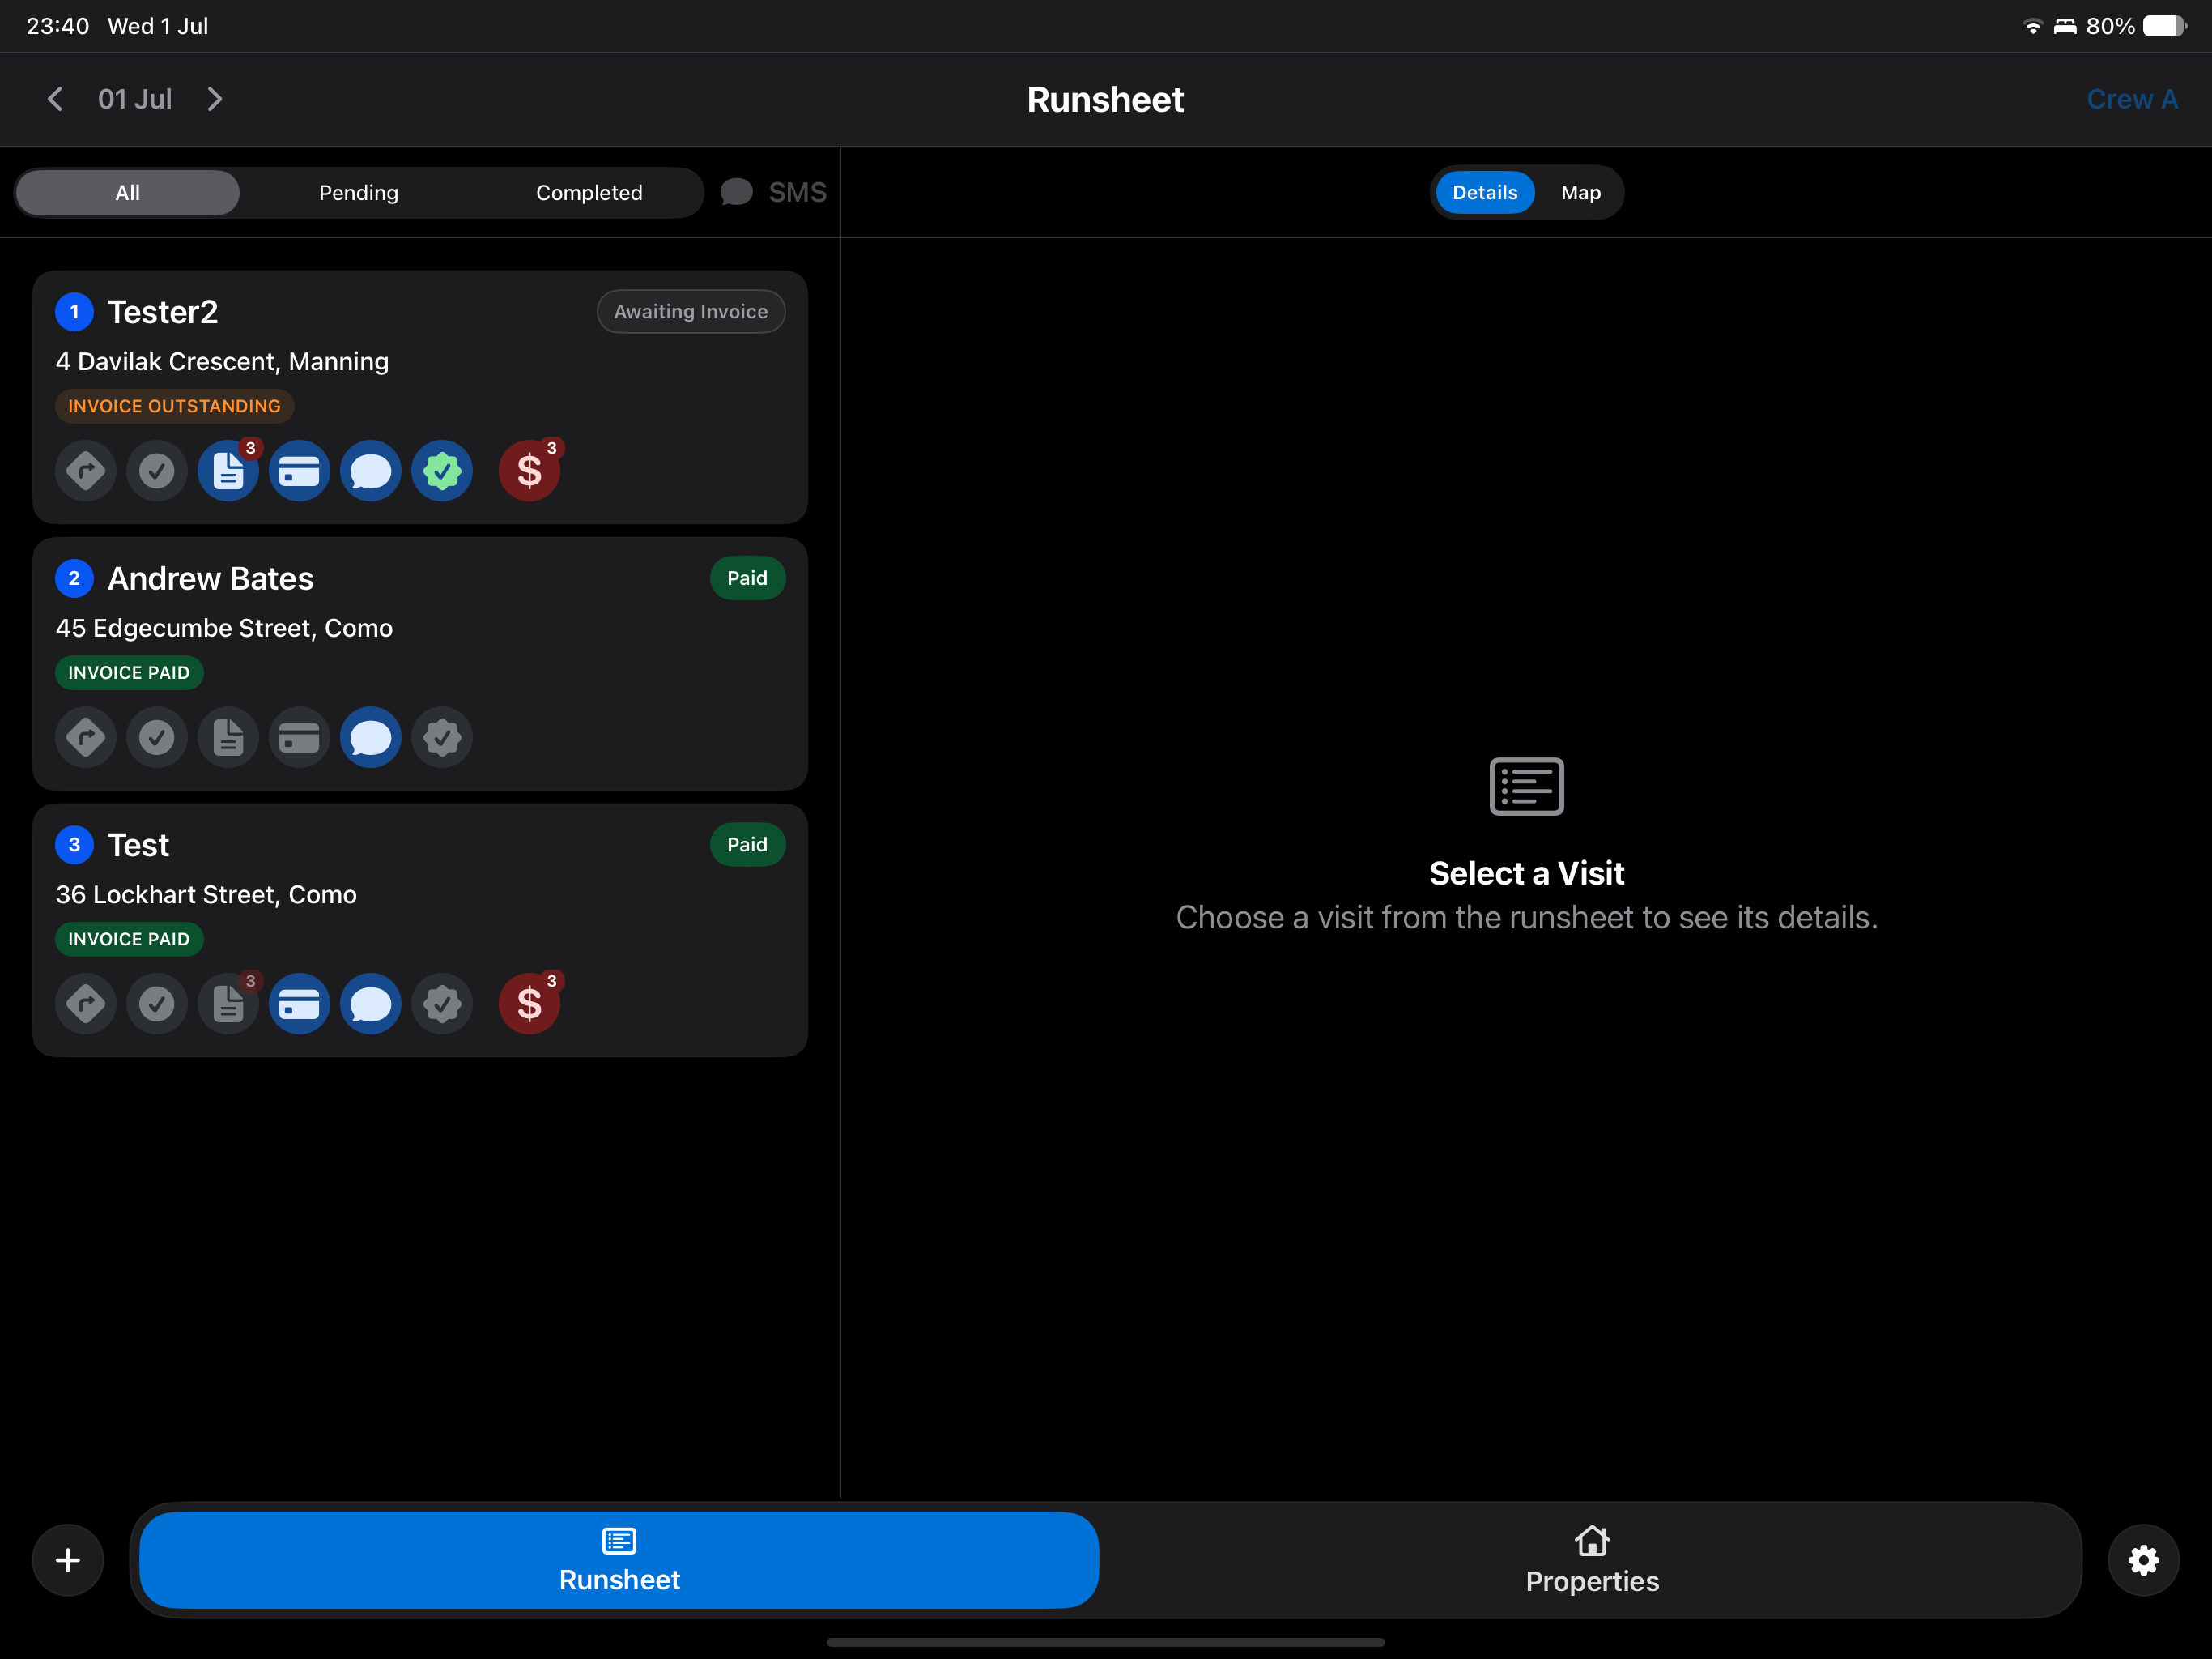Screen dimensions: 2212x1659
Task: Tap the plus add button
Action: click(x=68, y=1560)
